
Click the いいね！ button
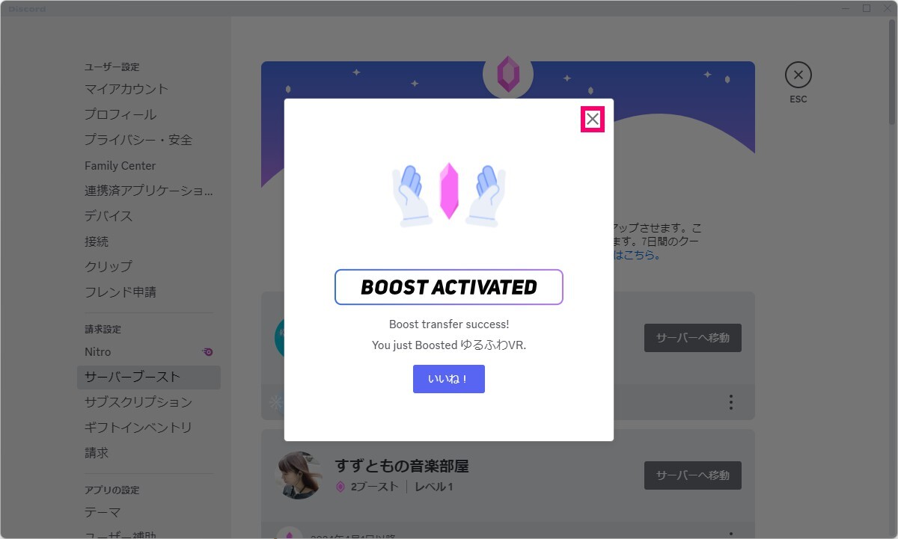pos(449,379)
